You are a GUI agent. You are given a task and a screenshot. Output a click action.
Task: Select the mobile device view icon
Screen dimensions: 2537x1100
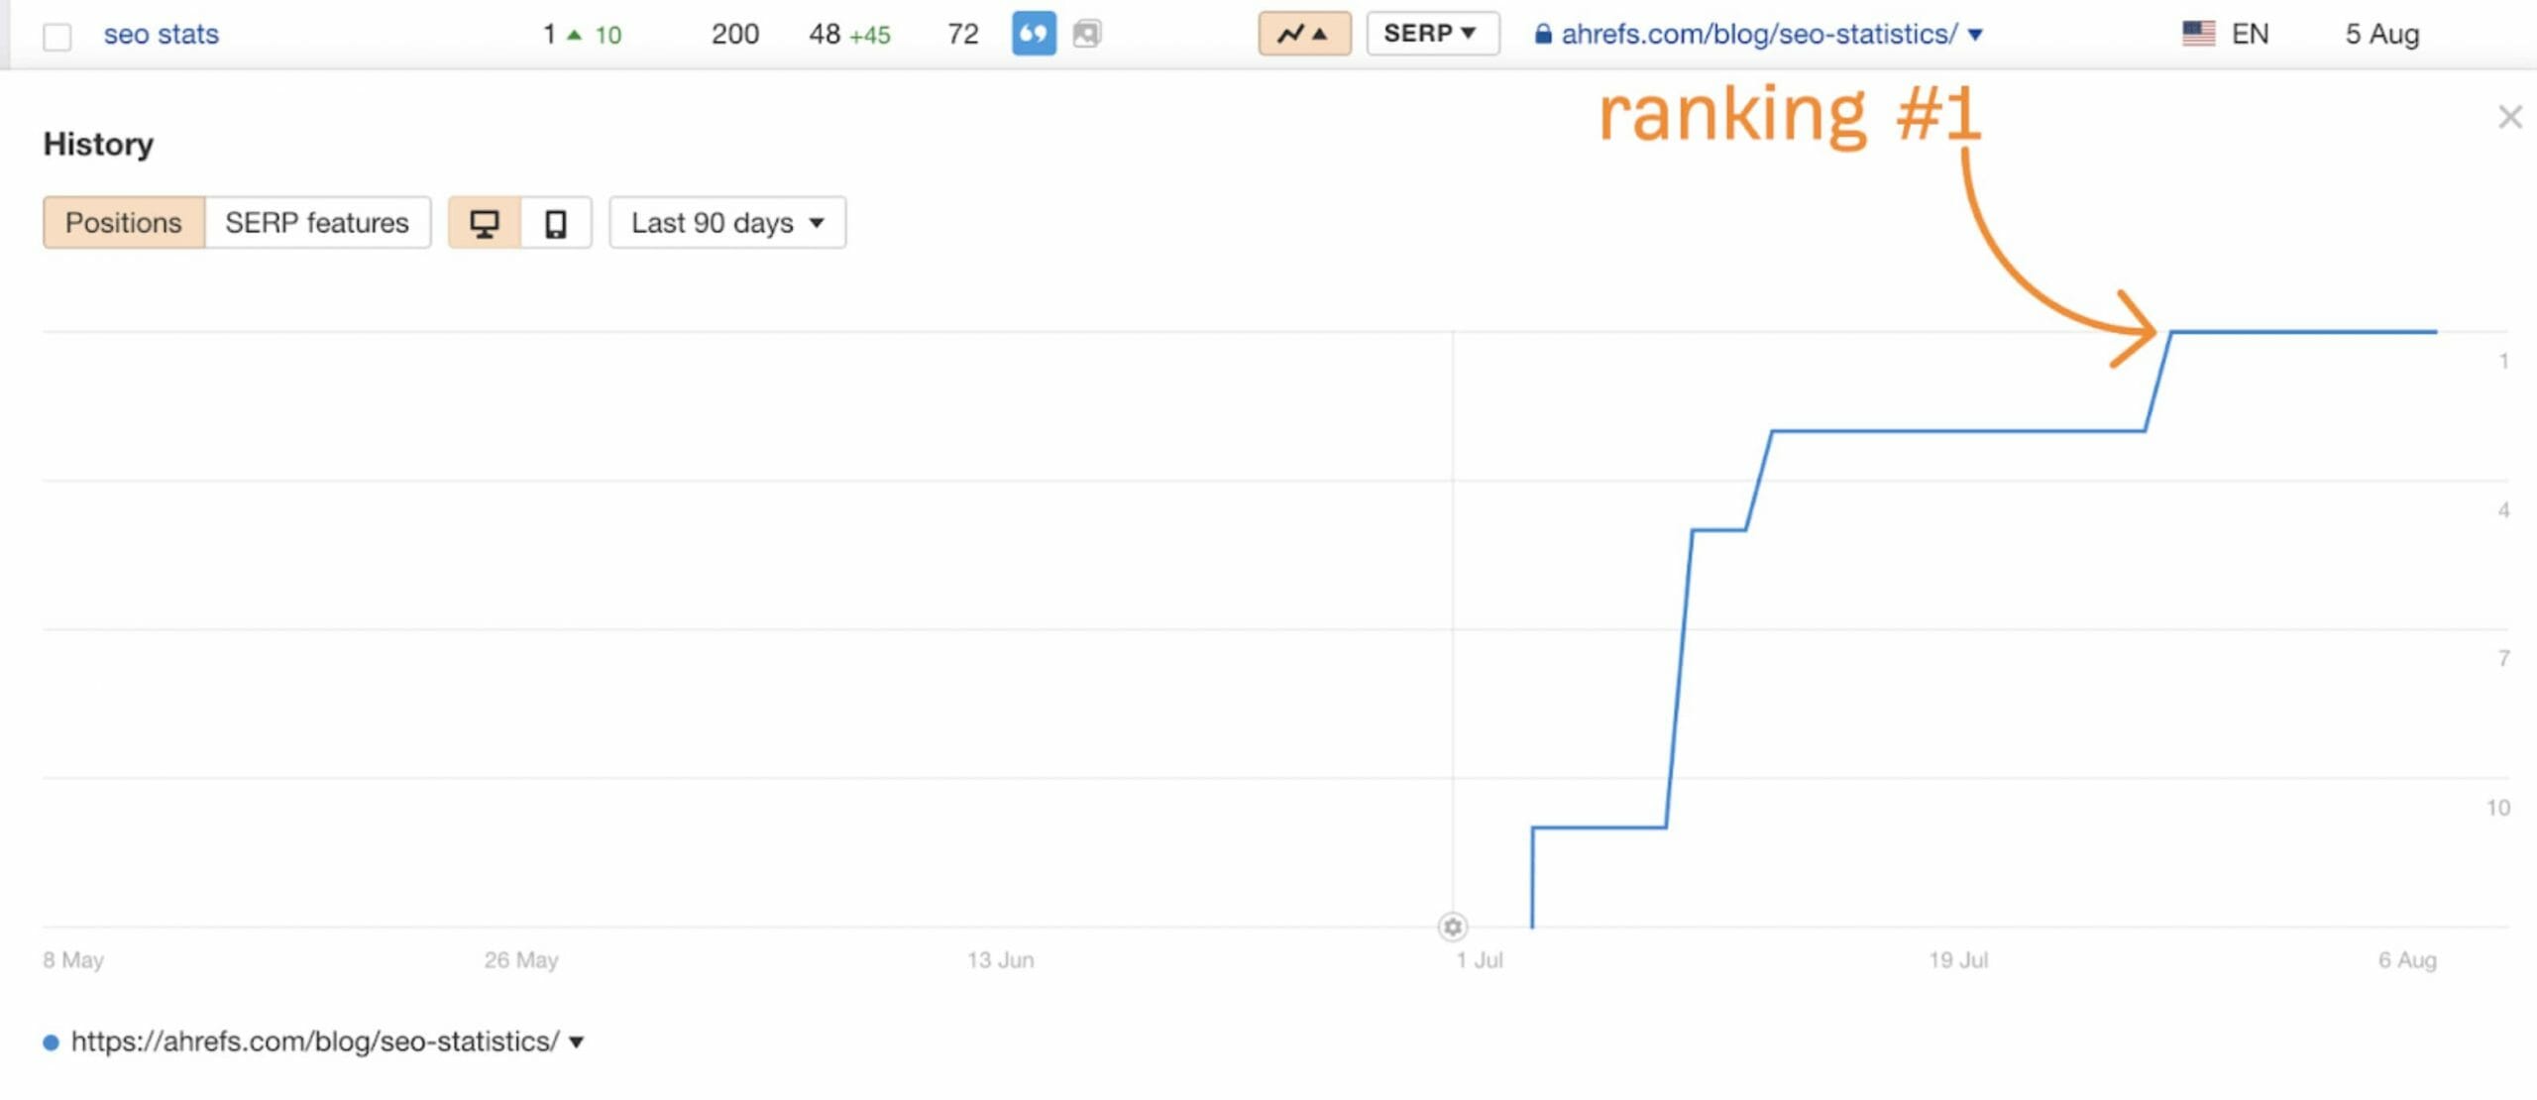coord(556,223)
